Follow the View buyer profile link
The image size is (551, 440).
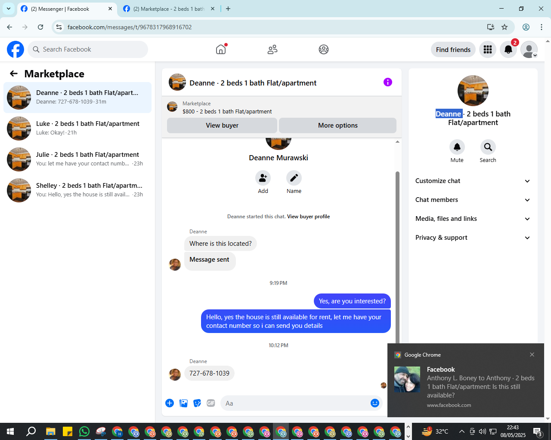coord(308,217)
